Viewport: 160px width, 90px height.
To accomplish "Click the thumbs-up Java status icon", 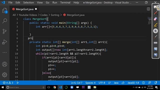I will (x=123, y=83).
